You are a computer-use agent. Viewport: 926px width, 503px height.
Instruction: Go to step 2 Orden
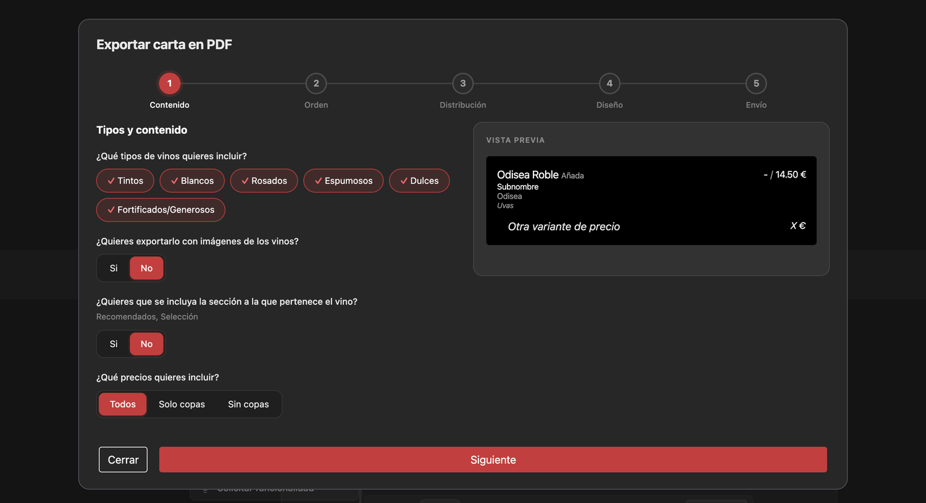(x=316, y=83)
